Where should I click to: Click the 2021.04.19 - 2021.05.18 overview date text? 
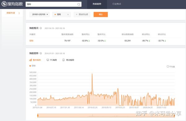click(x=55, y=28)
